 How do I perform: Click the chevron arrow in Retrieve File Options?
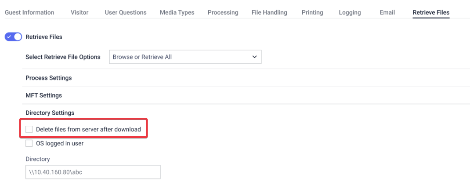[x=254, y=57]
